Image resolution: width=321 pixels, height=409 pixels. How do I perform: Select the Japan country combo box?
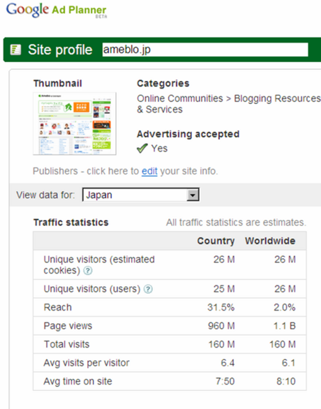click(x=141, y=195)
